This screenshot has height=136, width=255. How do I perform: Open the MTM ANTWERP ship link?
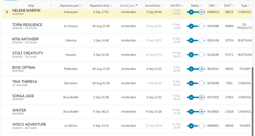(x=25, y=39)
